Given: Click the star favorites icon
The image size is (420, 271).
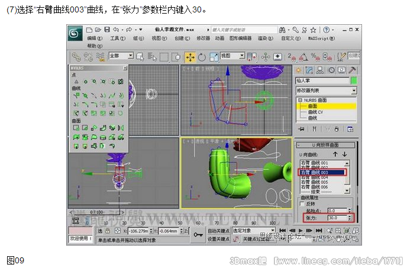Looking at the screenshot, I should click(314, 30).
